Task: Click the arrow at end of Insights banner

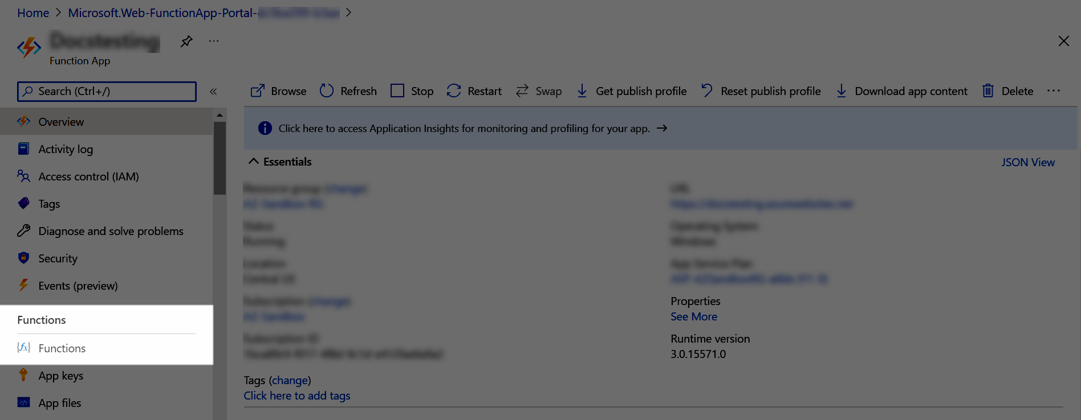Action: pos(662,128)
